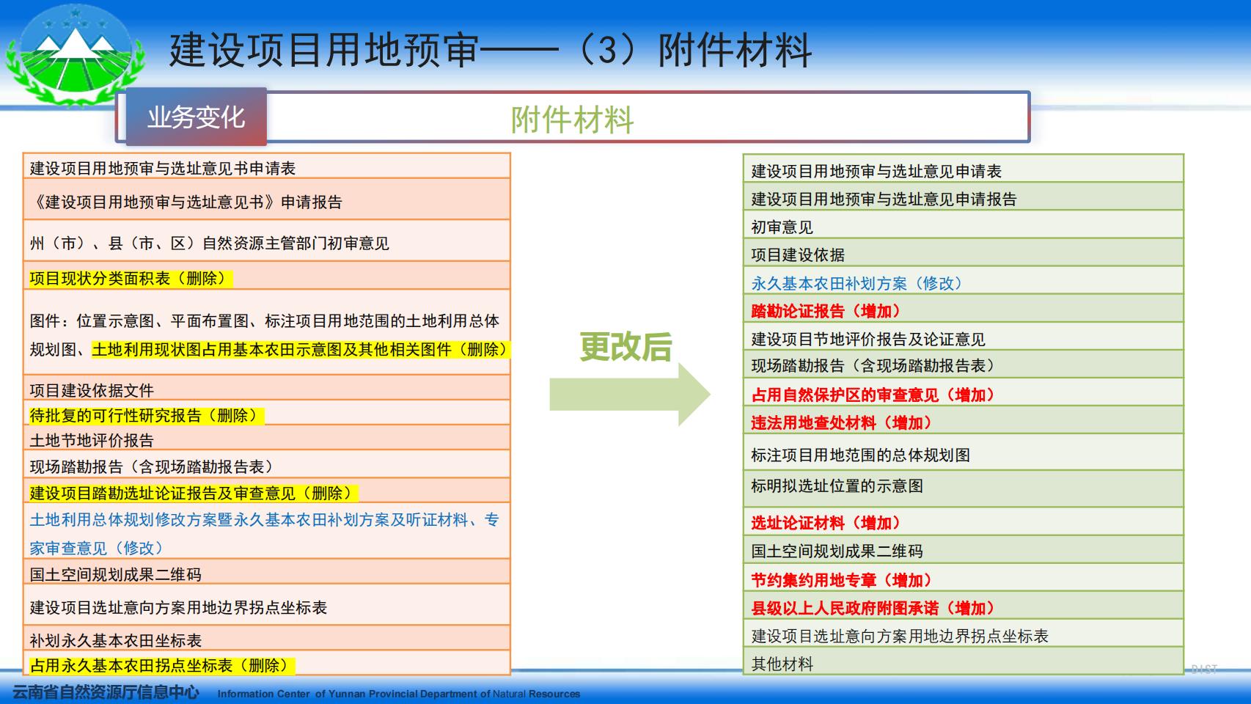Select right row 建设项目用地预审与选址意见申请表

tap(964, 169)
